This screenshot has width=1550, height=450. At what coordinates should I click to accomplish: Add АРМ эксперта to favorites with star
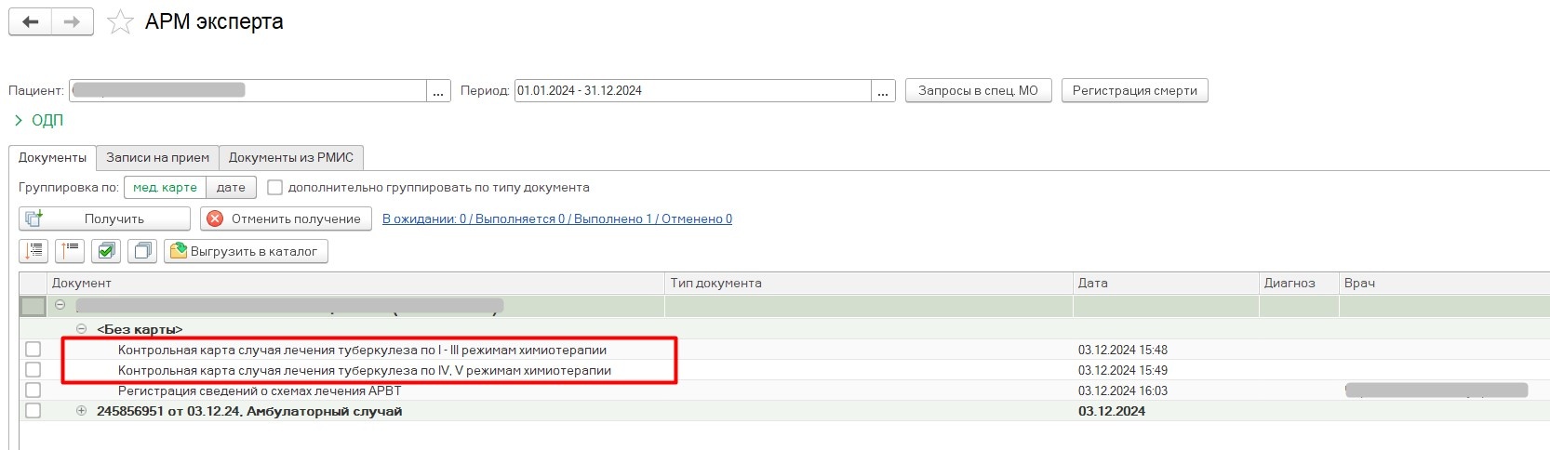coord(120,22)
